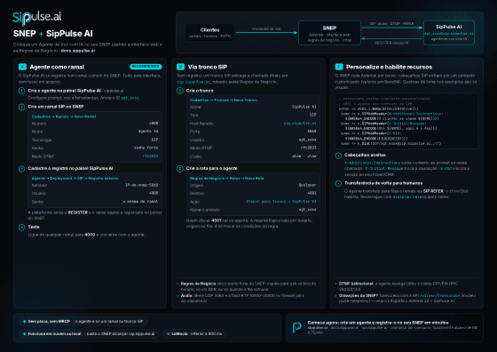Viewport: 497px width, 352px height.
Task: Click the 'Crie o tronco' step heading
Action: (x=200, y=91)
